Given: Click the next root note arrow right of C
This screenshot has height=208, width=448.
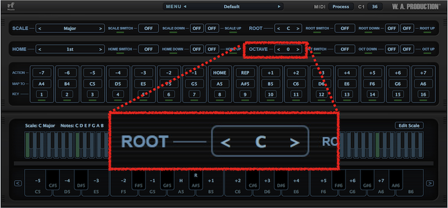Looking at the screenshot, I should 298,28.
